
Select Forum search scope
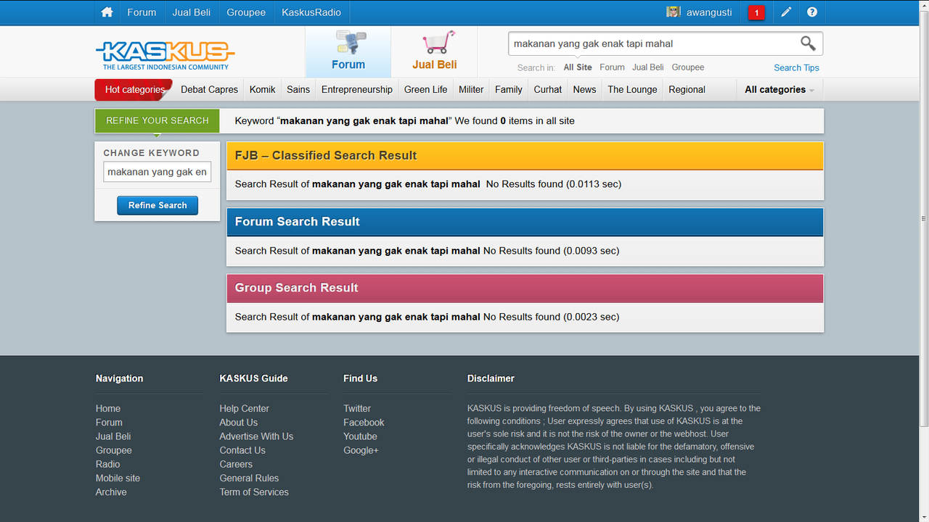[x=612, y=67]
